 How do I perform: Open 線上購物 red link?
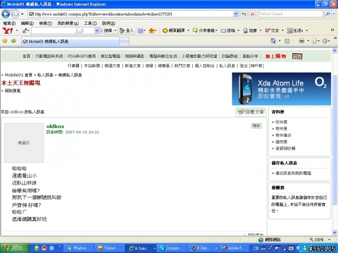[x=276, y=56]
